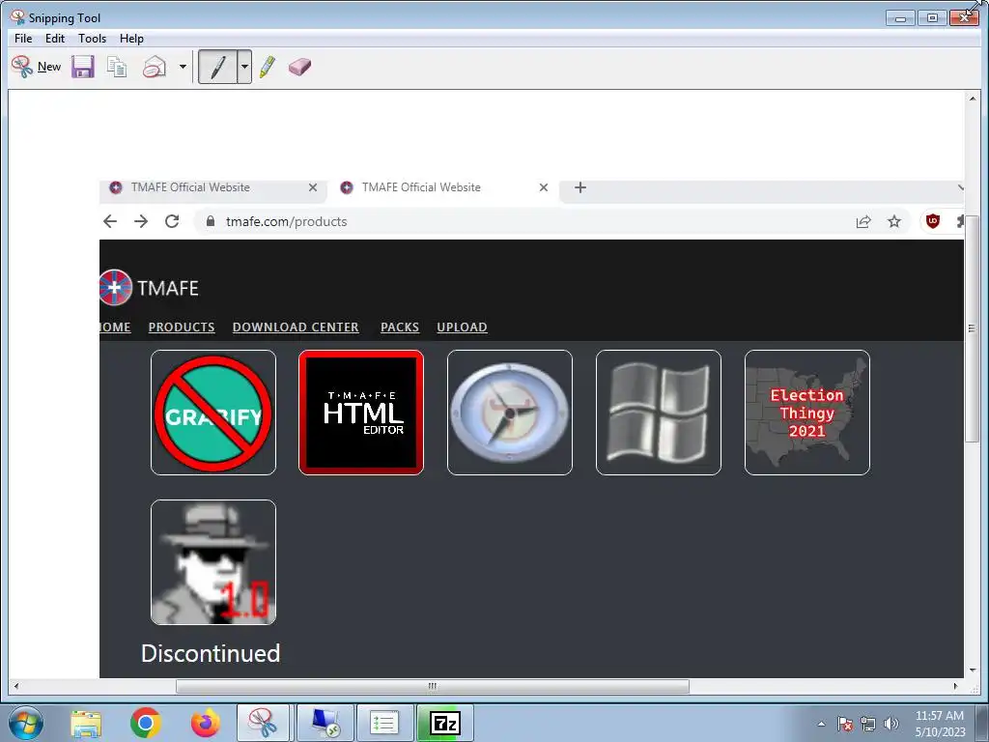Open the remote desktop taskbar icon
This screenshot has width=989, height=742.
click(x=325, y=723)
